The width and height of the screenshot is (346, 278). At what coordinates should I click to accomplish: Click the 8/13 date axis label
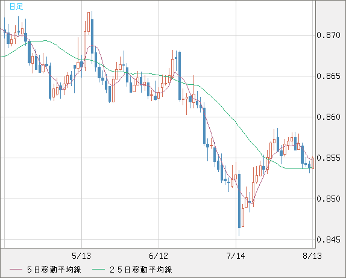coord(312,256)
